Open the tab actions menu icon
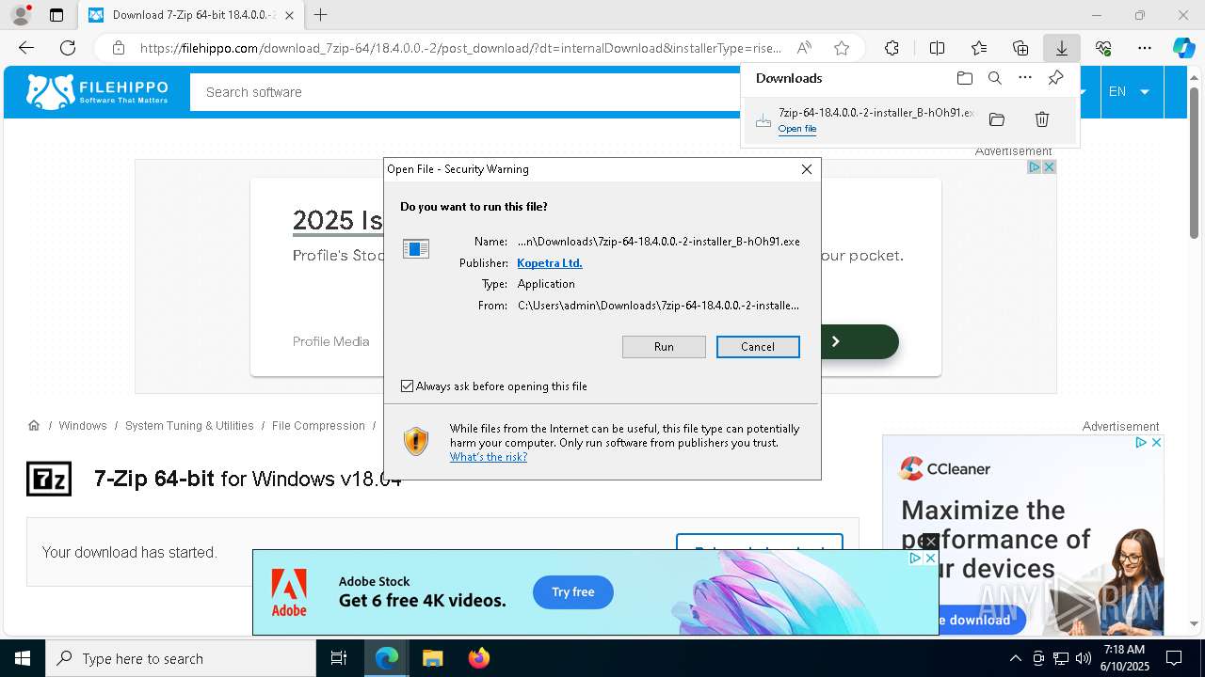1205x677 pixels. coord(56,15)
